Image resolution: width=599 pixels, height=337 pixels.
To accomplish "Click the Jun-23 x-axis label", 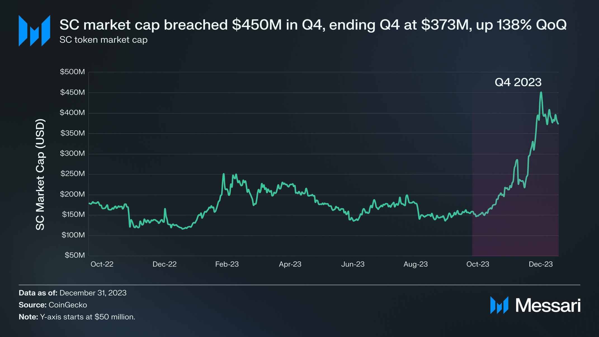I will click(x=353, y=264).
